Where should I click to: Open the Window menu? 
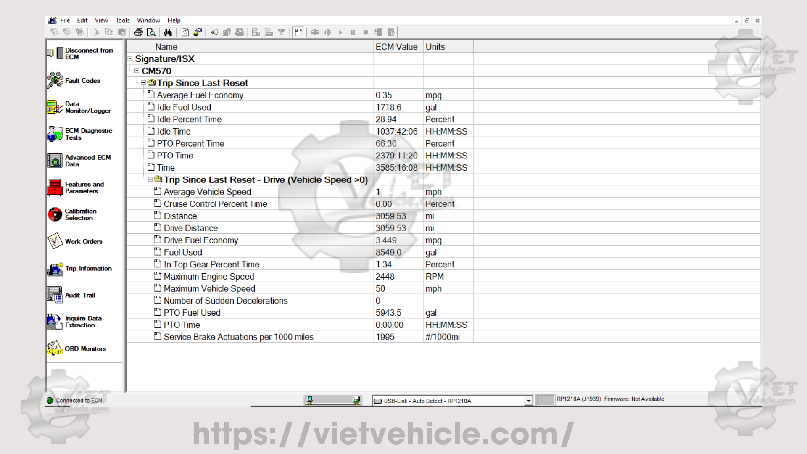tap(148, 20)
